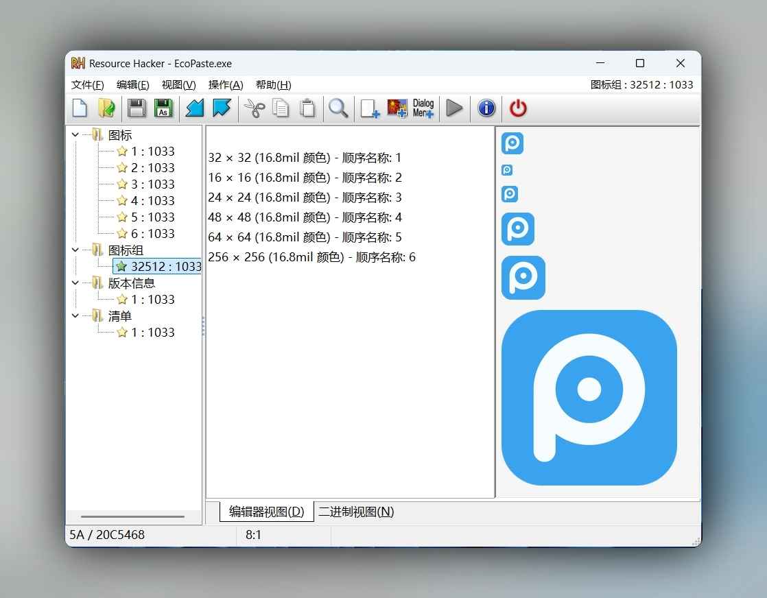Exit using the red power icon
The width and height of the screenshot is (767, 598).
click(x=517, y=108)
